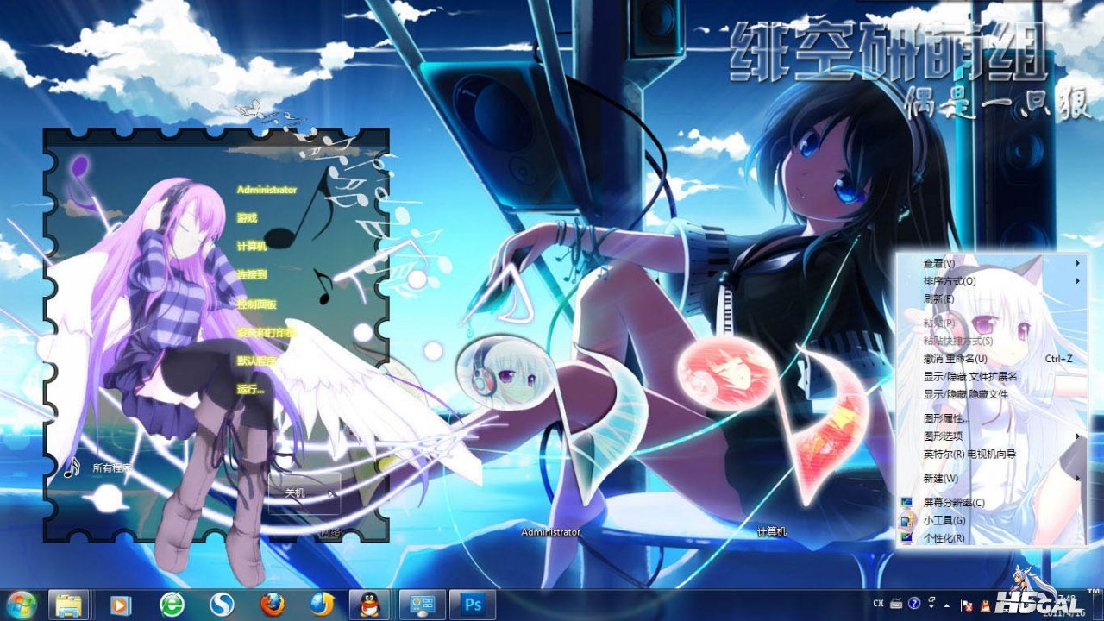Open the Windows Start orb
Image resolution: width=1104 pixels, height=621 pixels.
20,605
